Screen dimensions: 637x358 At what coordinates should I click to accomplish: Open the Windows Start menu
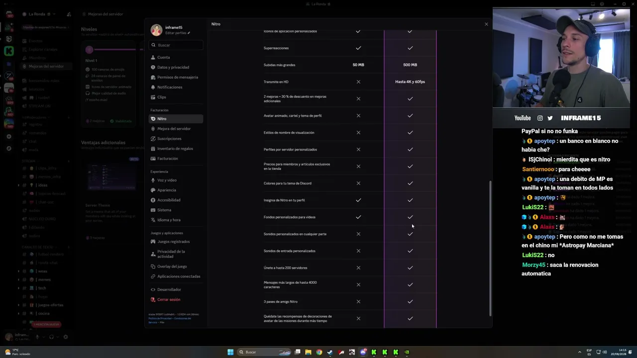[x=230, y=352]
